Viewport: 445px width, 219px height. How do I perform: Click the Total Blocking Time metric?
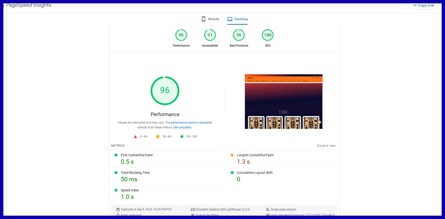(135, 173)
